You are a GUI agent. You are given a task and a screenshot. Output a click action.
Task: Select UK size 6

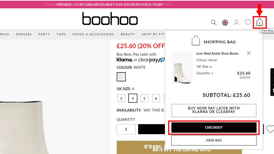[156, 99]
